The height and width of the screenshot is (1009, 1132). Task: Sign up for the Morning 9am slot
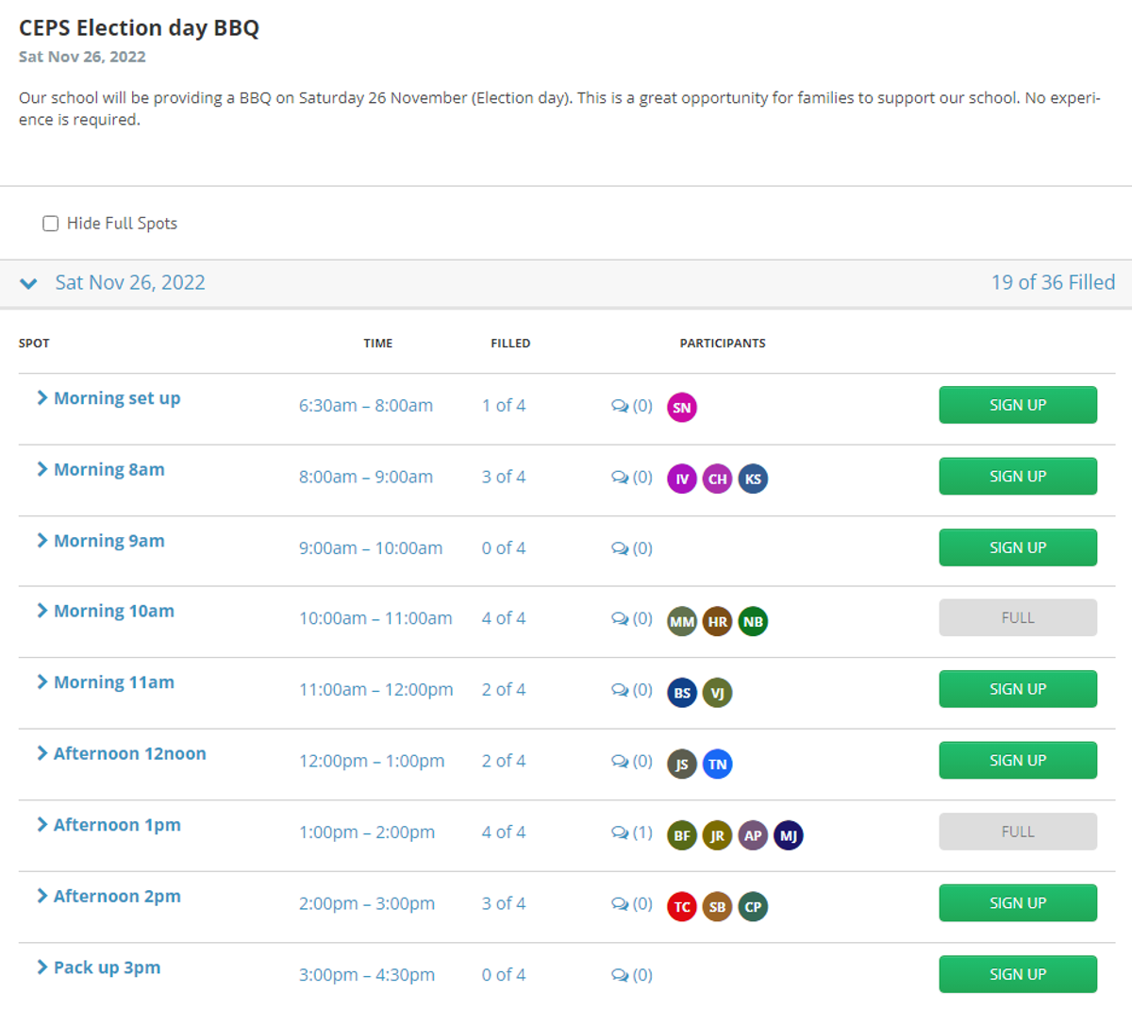click(x=1017, y=547)
